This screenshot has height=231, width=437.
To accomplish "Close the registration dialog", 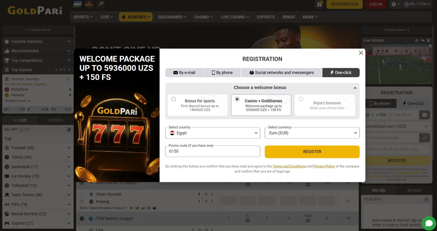I will 361,53.
